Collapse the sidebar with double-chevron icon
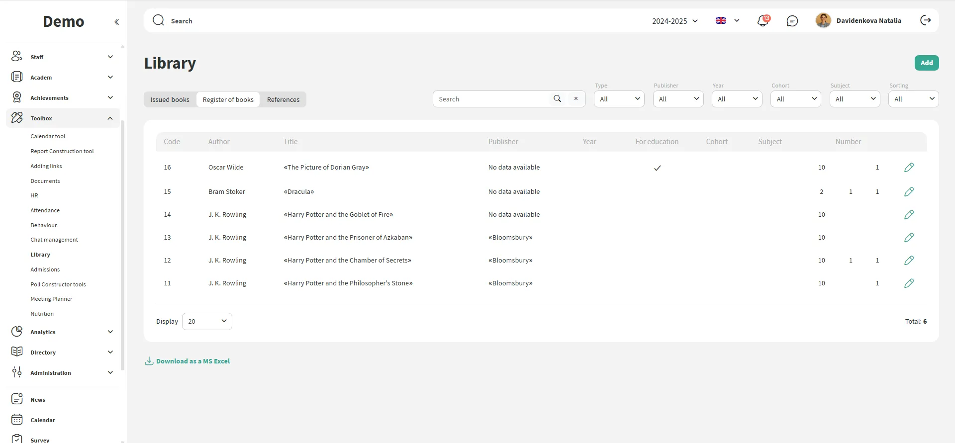The height and width of the screenshot is (443, 955). tap(116, 22)
